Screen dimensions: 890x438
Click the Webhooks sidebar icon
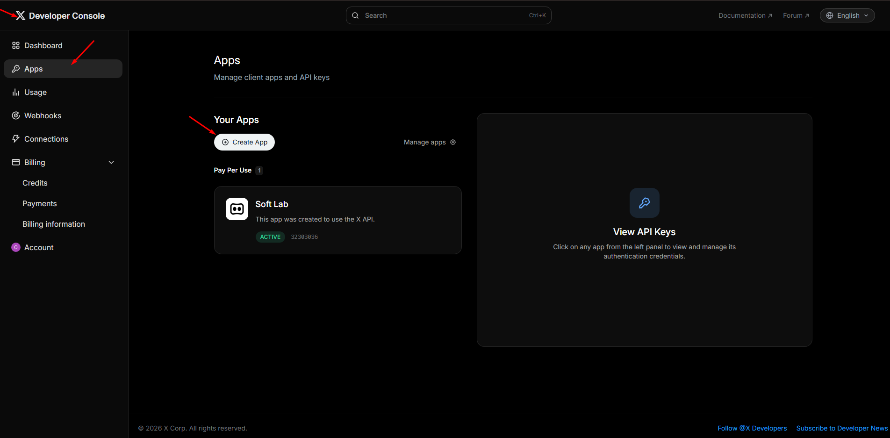[16, 115]
